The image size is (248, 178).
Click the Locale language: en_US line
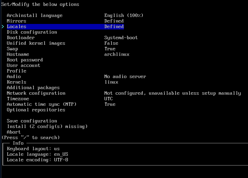tap(38, 154)
